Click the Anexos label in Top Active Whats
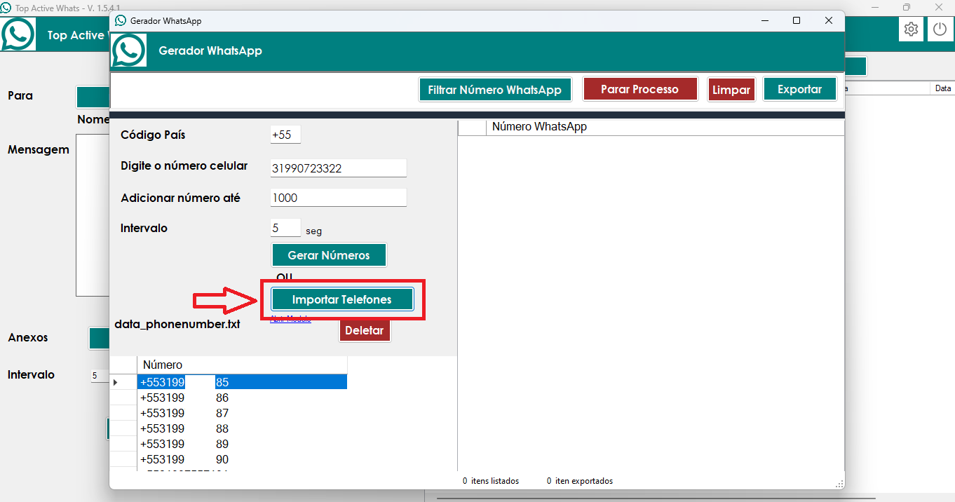Image resolution: width=955 pixels, height=502 pixels. coord(28,337)
